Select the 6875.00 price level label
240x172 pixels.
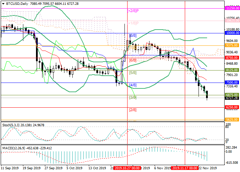[x=232, y=95]
